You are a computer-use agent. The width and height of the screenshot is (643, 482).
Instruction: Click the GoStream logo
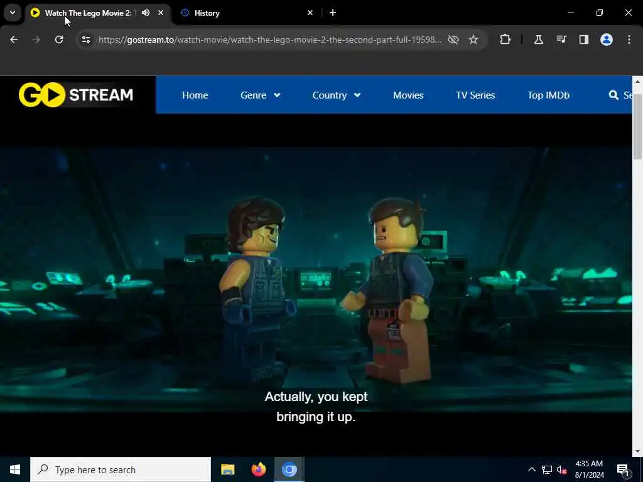click(x=76, y=95)
